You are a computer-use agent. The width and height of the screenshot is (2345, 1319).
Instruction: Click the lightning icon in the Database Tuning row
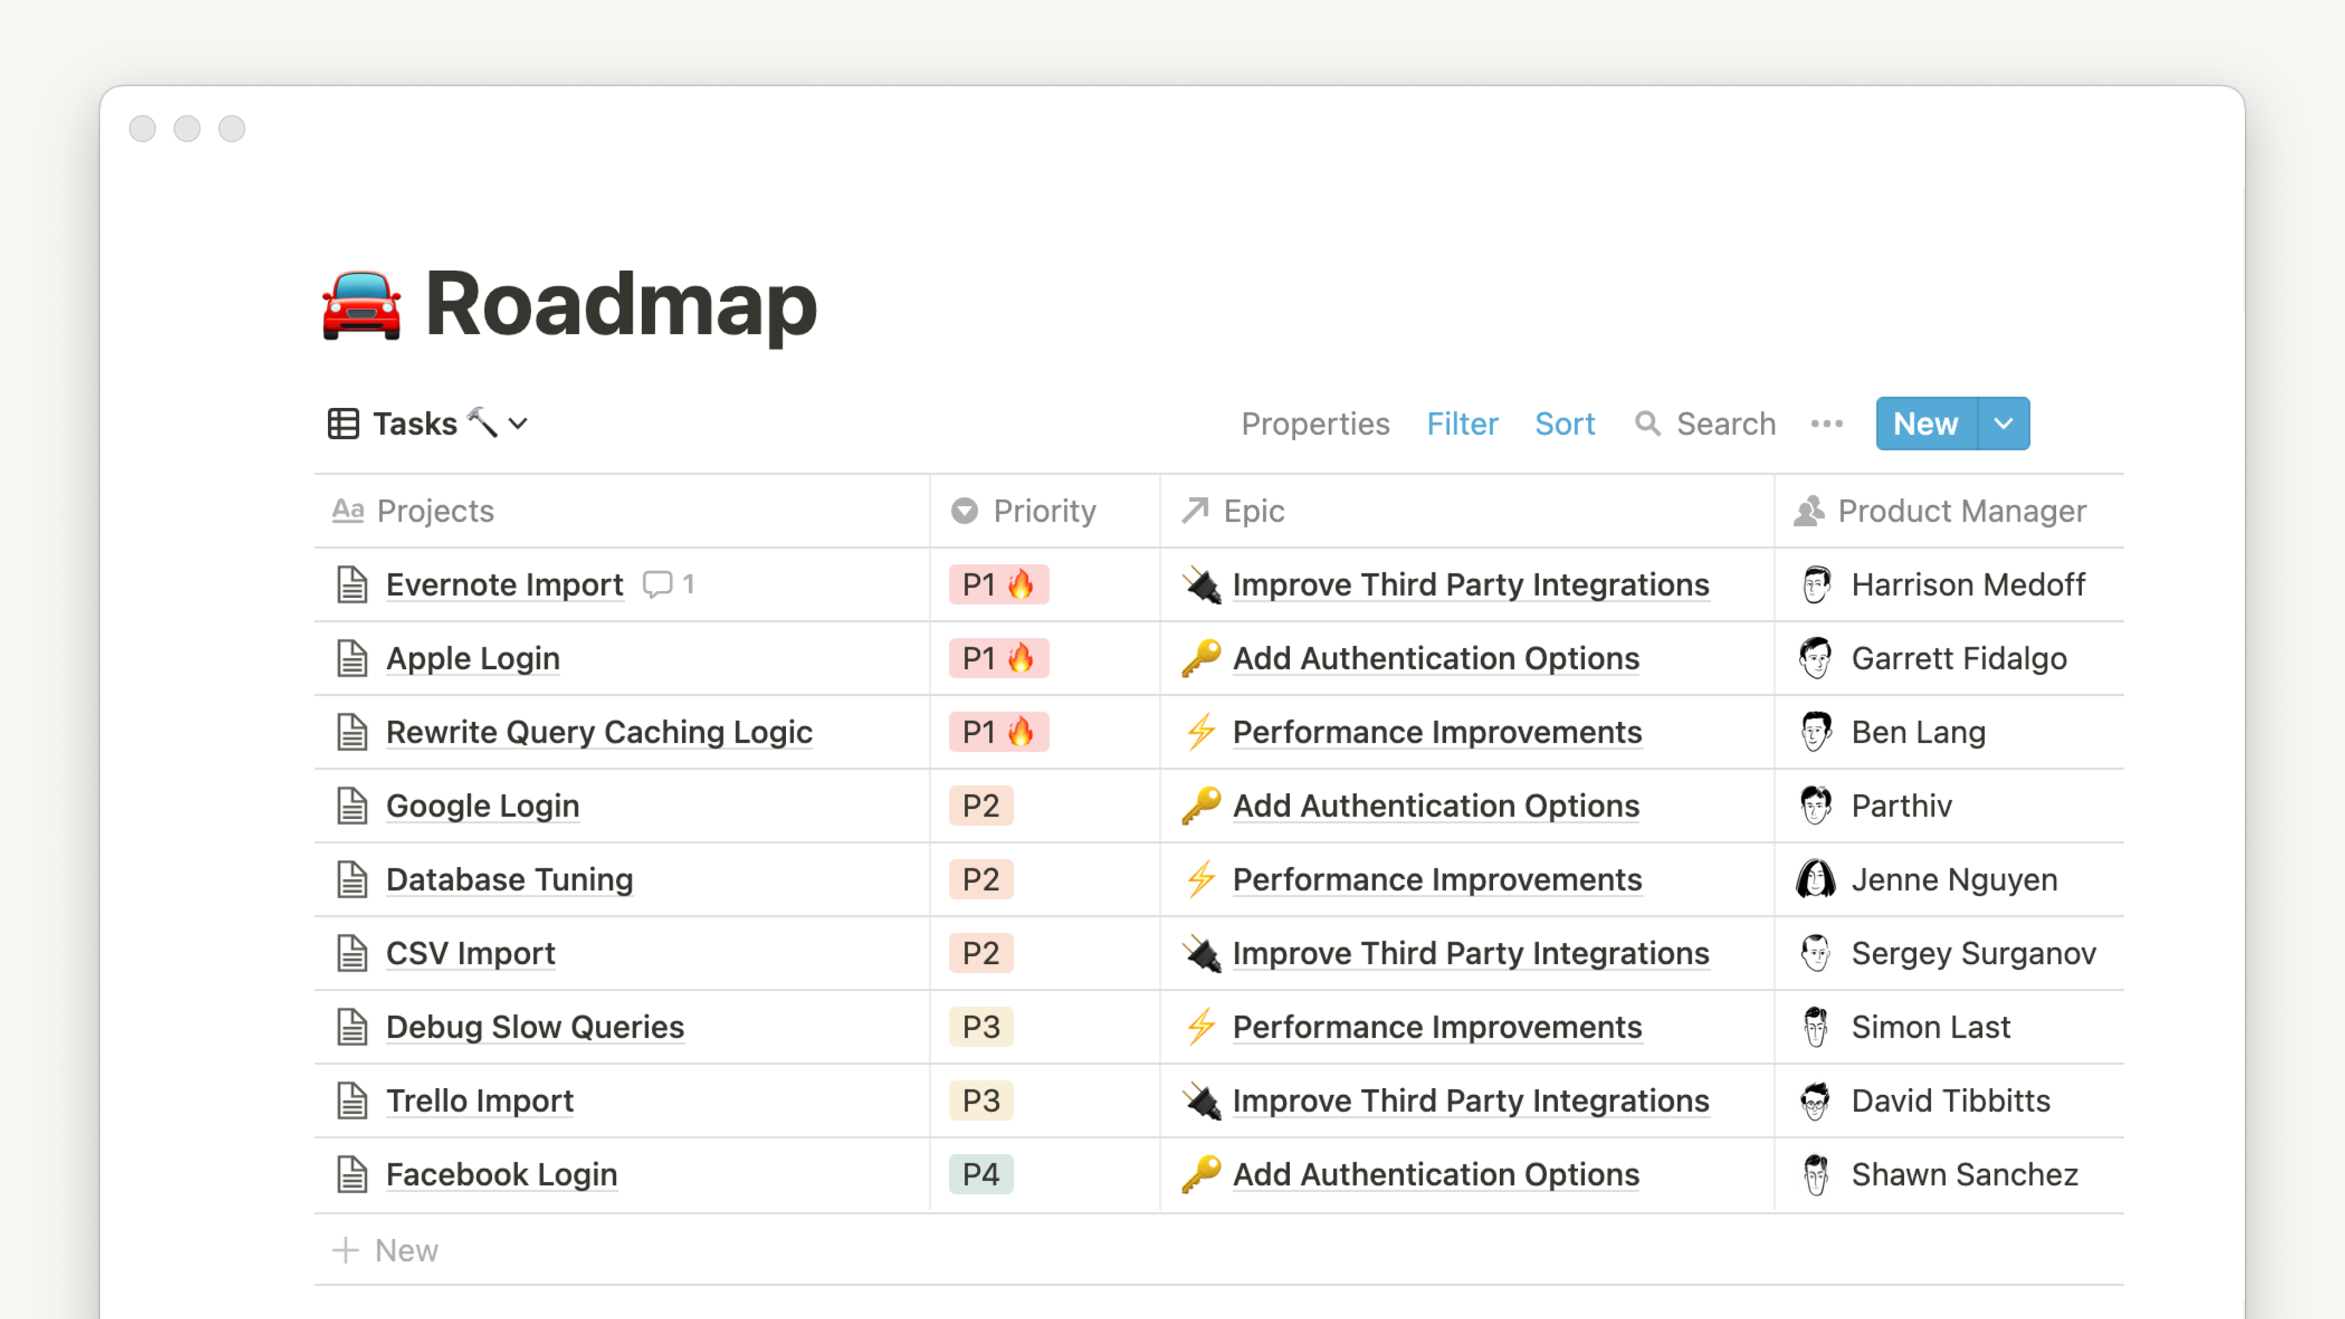(x=1202, y=879)
